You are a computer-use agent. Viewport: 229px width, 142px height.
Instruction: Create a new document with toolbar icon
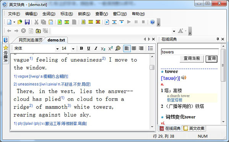(x=9, y=22)
